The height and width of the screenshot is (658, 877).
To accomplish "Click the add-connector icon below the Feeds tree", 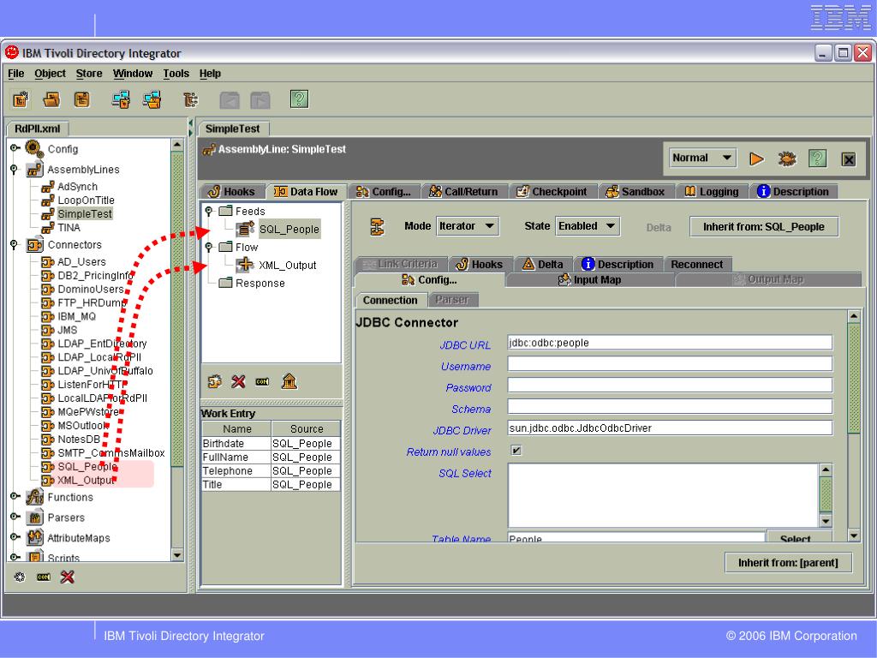I will tap(215, 381).
